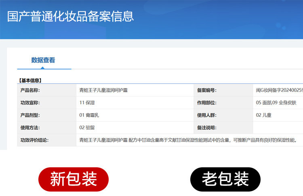The height and width of the screenshot is (196, 303).
Task: Select the value 02 儿童
Action: coord(264,115)
